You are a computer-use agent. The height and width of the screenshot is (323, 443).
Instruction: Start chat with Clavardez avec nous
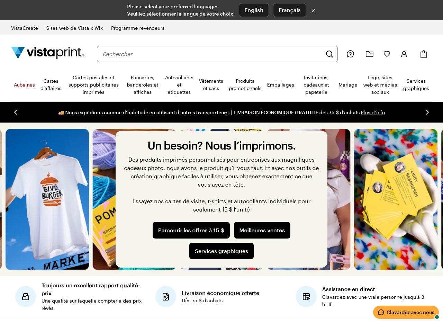(x=406, y=312)
